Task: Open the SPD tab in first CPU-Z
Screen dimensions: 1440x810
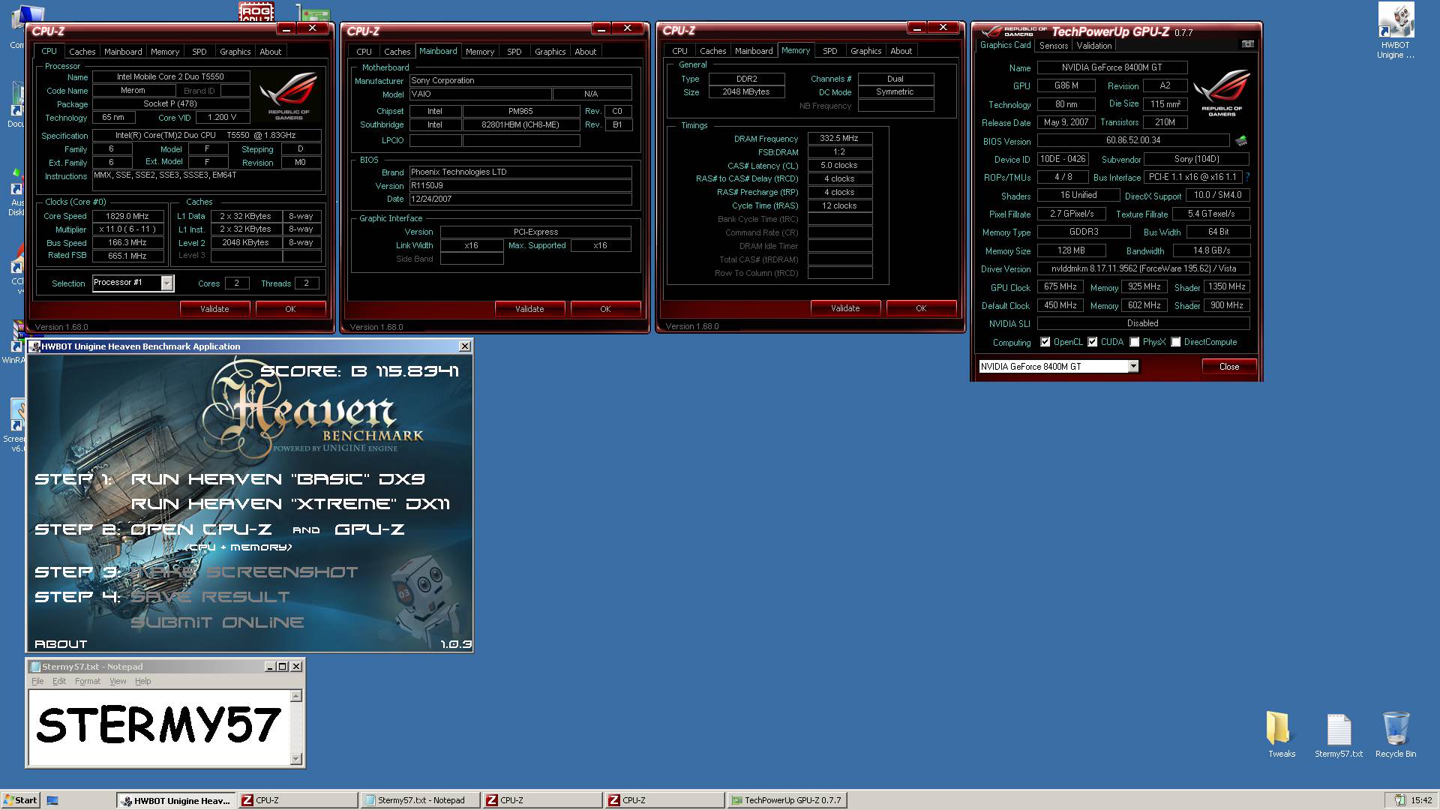Action: [x=199, y=52]
